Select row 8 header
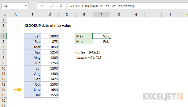The height and width of the screenshot is (107, 188). pyautogui.click(x=3, y=58)
